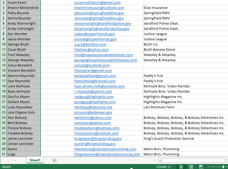Open bertstwin@yahoo.com link
228x169 pixels.
(93, 117)
